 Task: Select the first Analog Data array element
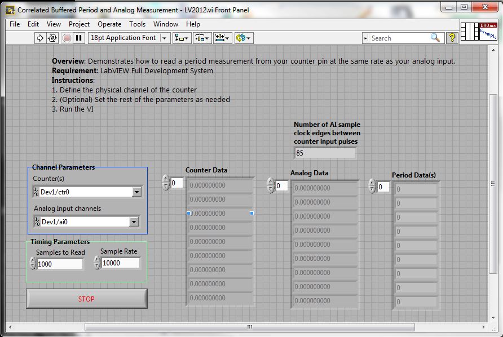coord(325,188)
